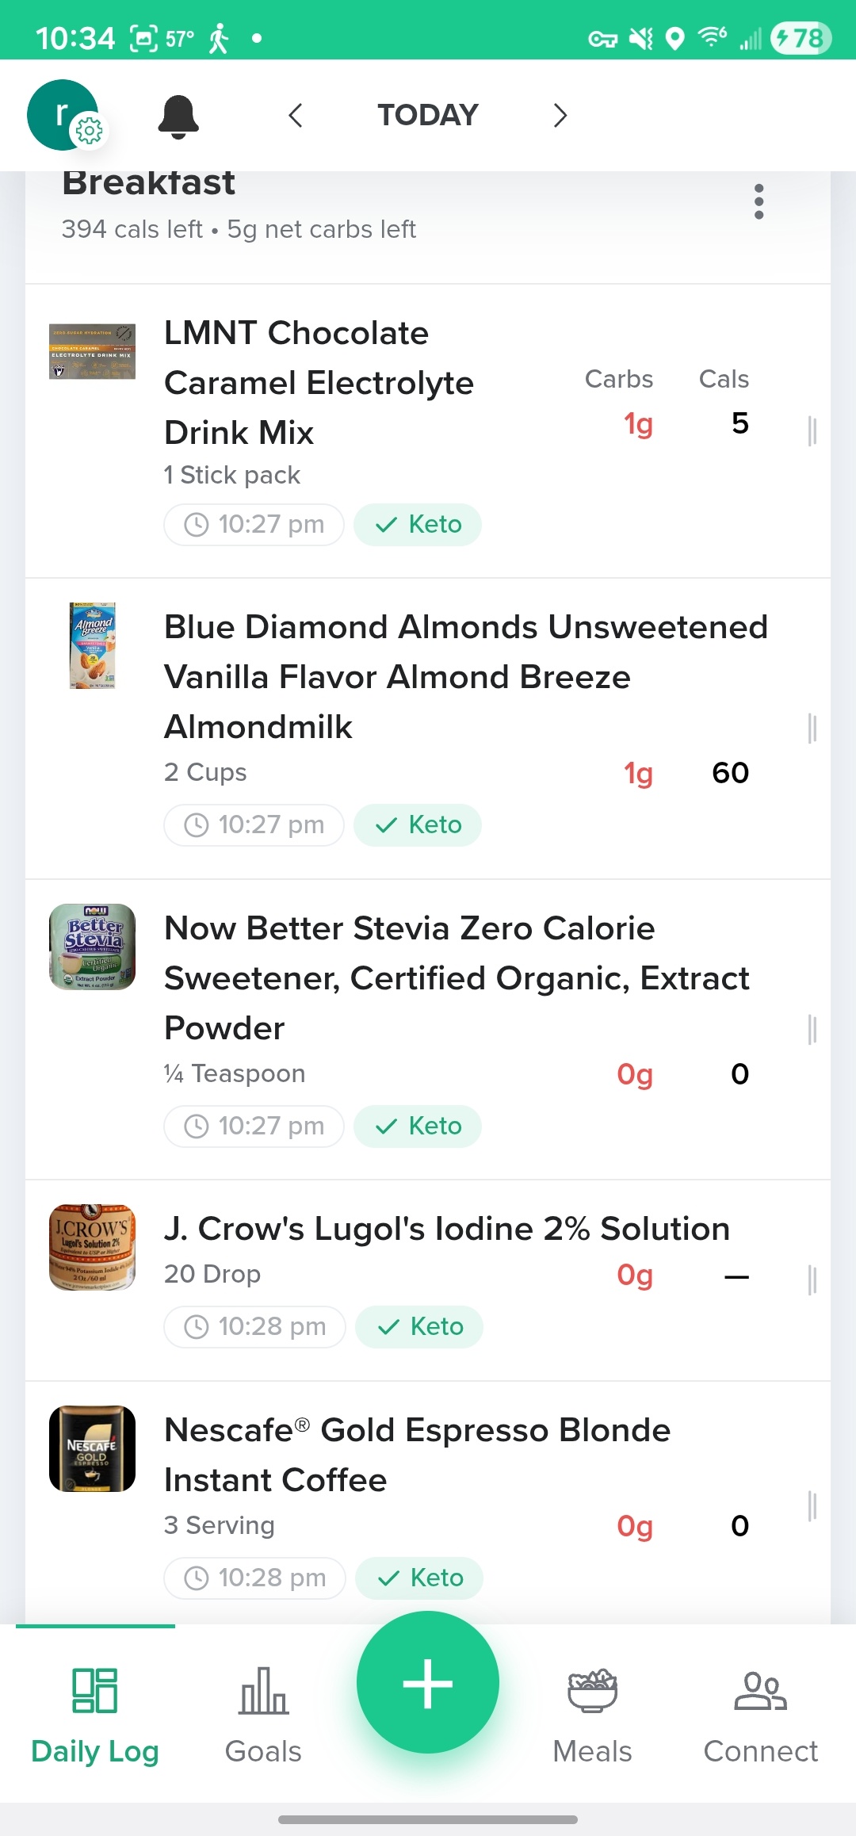The height and width of the screenshot is (1836, 856).
Task: Go to next day arrow
Action: point(560,116)
